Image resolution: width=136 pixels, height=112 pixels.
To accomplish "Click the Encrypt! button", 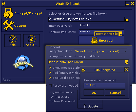I will [x=102, y=40].
